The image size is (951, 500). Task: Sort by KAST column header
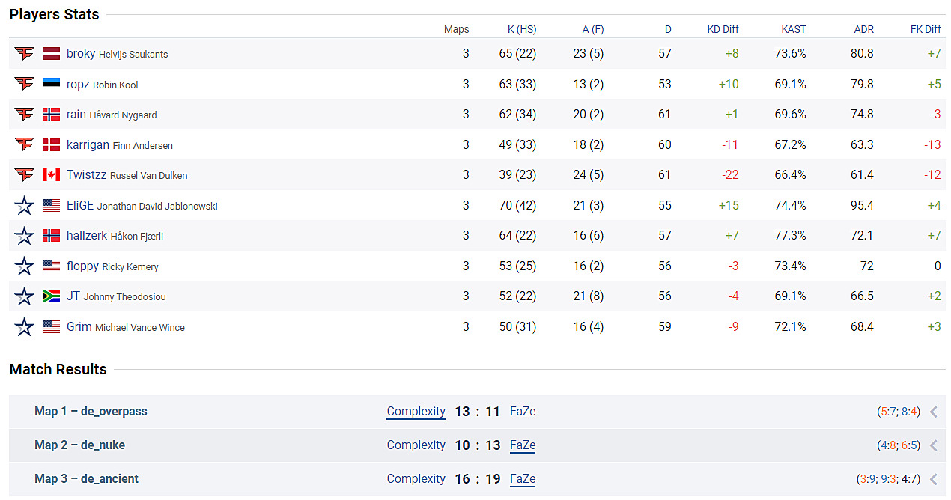click(x=793, y=29)
